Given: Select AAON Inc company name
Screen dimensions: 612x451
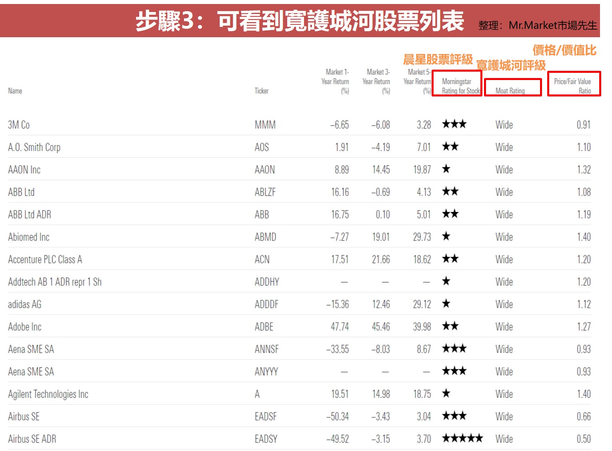Looking at the screenshot, I should pyautogui.click(x=24, y=170).
